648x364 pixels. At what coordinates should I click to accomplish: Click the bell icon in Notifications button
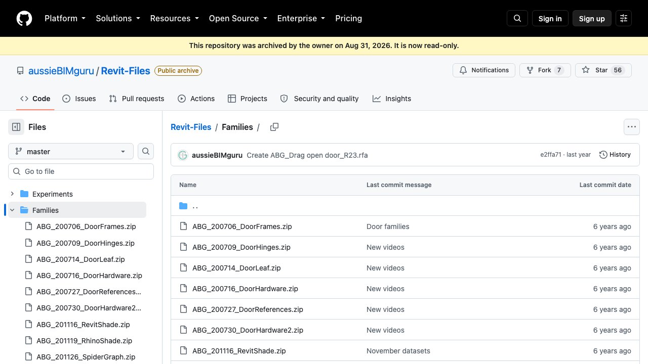[x=463, y=70]
